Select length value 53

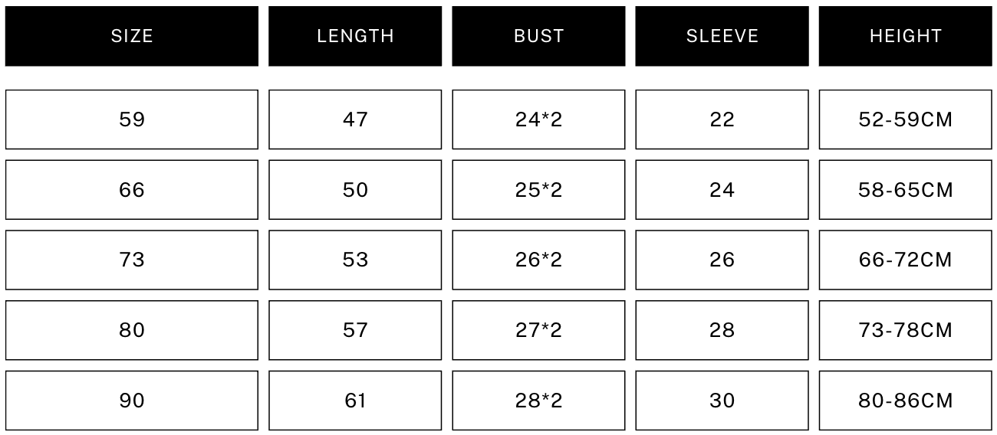355,260
